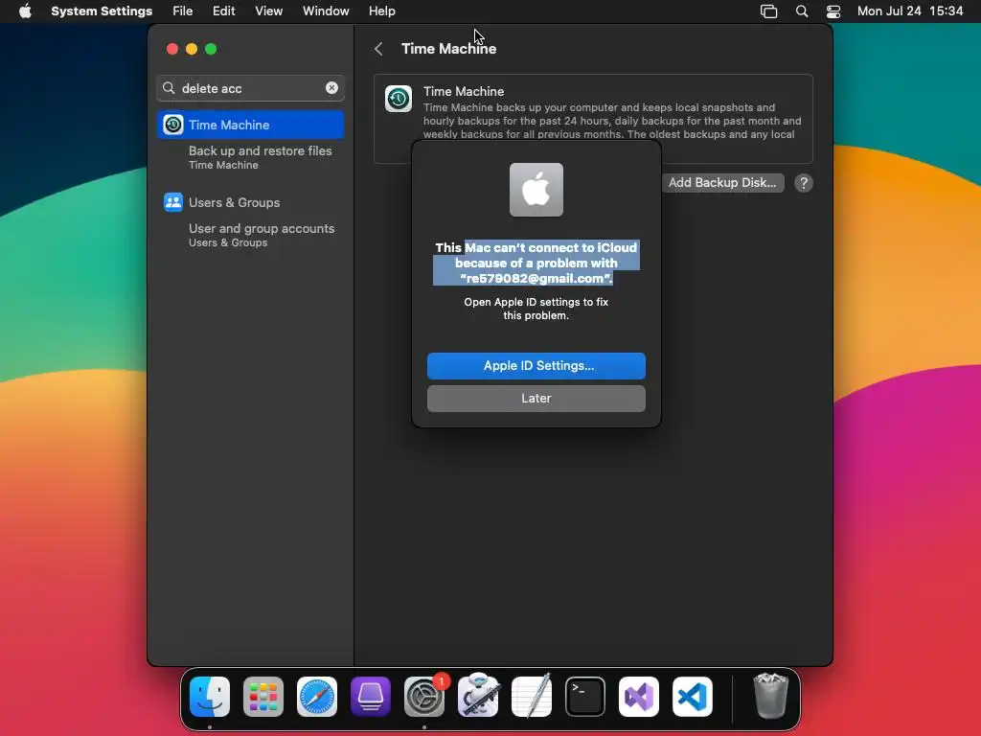Click the date and time in menu bar
This screenshot has width=981, height=736.
910,11
